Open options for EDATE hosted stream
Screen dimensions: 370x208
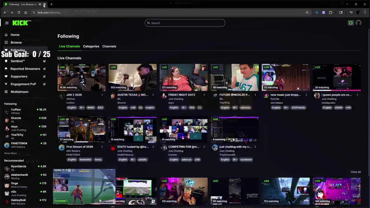153,147
